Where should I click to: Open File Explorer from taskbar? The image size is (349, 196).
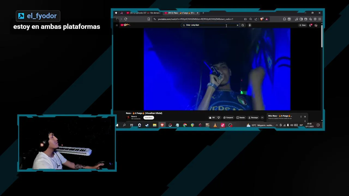(x=155, y=125)
